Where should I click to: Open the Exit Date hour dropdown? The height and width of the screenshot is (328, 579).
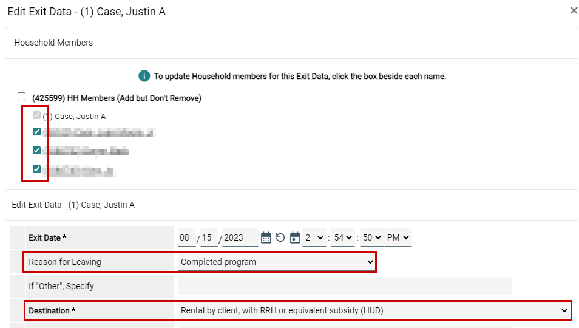(x=314, y=237)
